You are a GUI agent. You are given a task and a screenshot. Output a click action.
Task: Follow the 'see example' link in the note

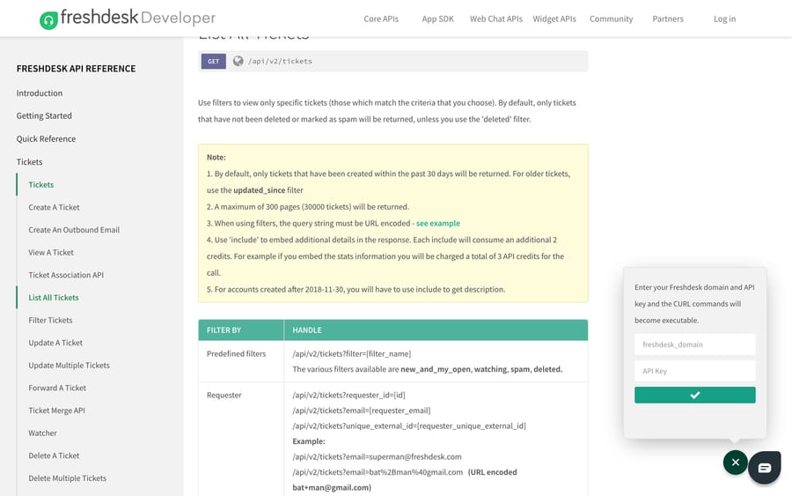(438, 223)
